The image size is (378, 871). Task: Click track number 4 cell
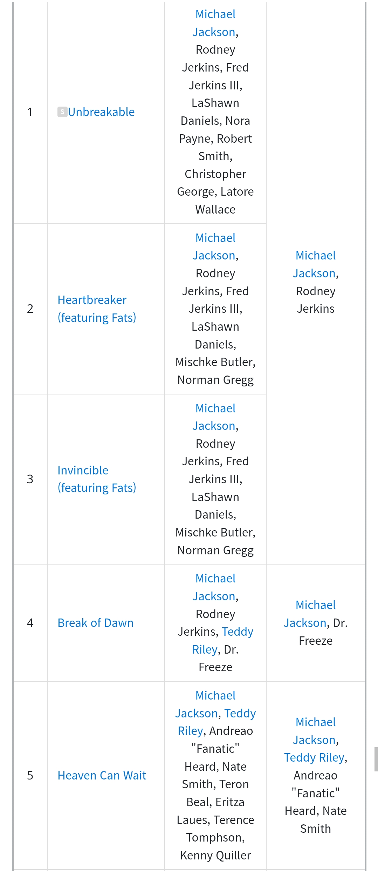30,623
